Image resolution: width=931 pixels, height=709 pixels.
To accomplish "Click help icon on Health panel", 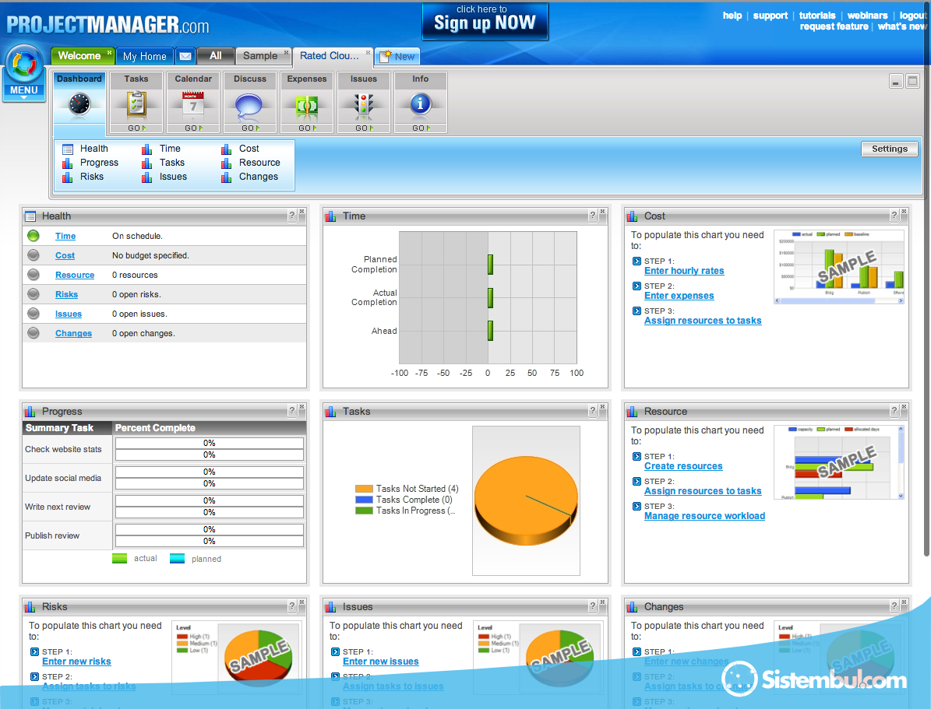I will tap(292, 216).
